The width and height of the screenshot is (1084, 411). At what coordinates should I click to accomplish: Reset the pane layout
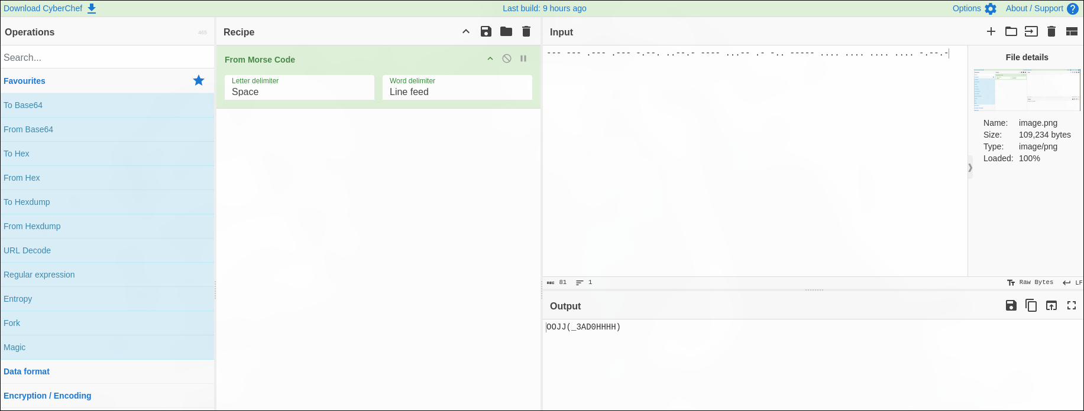1072,32
